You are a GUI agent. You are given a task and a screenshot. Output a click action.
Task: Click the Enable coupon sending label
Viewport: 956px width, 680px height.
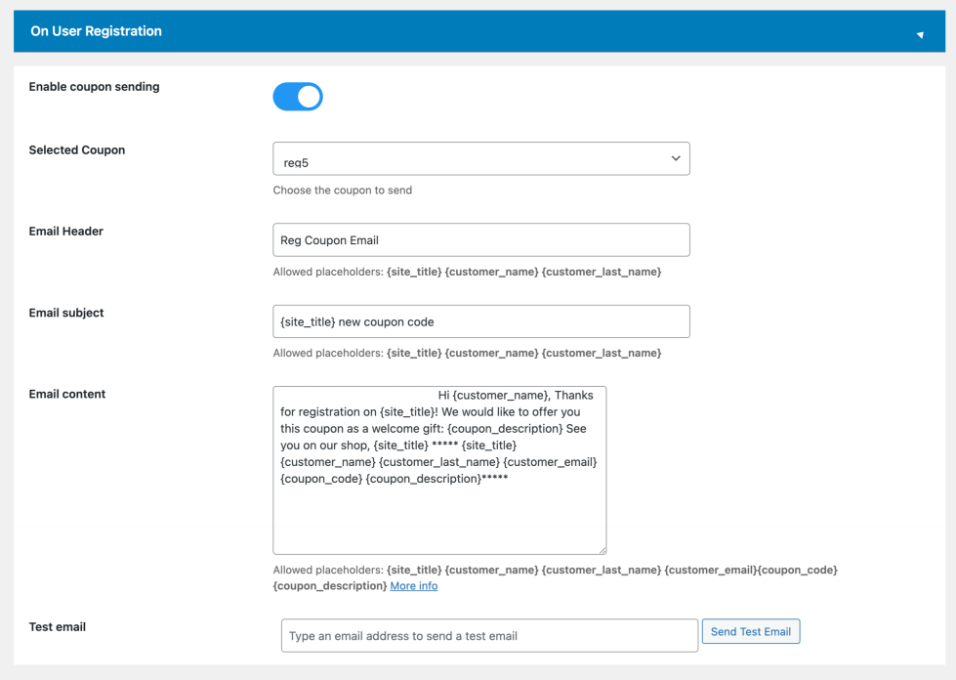click(94, 87)
